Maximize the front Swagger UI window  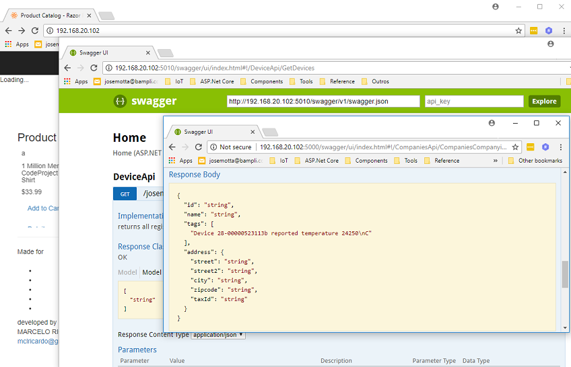[537, 123]
